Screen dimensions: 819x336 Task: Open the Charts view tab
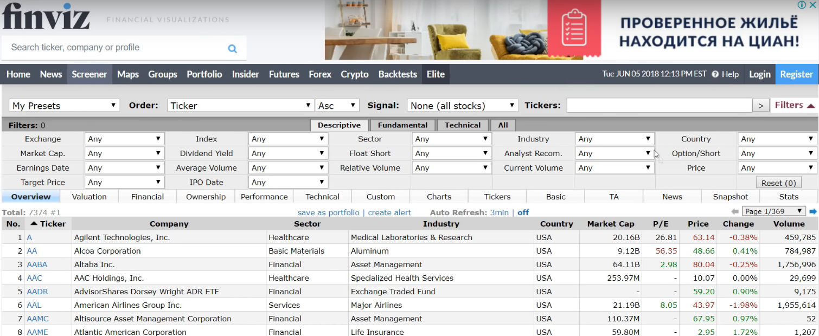tap(439, 197)
